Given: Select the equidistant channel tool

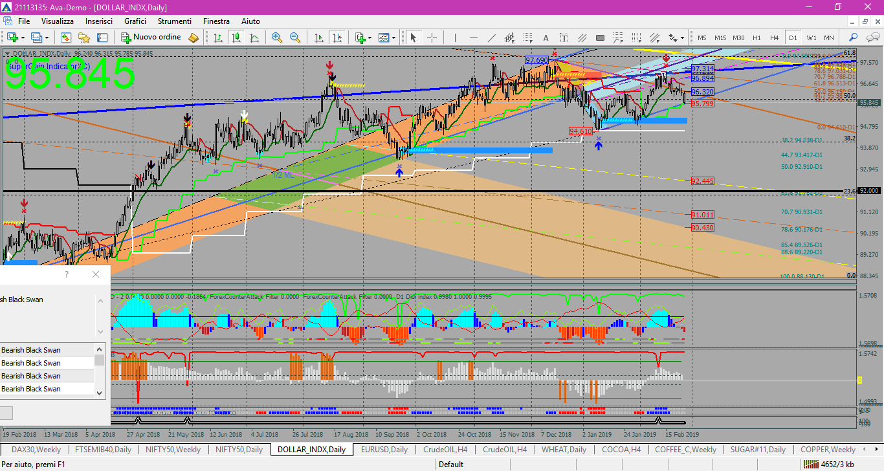Looking at the screenshot, I should (x=509, y=38).
